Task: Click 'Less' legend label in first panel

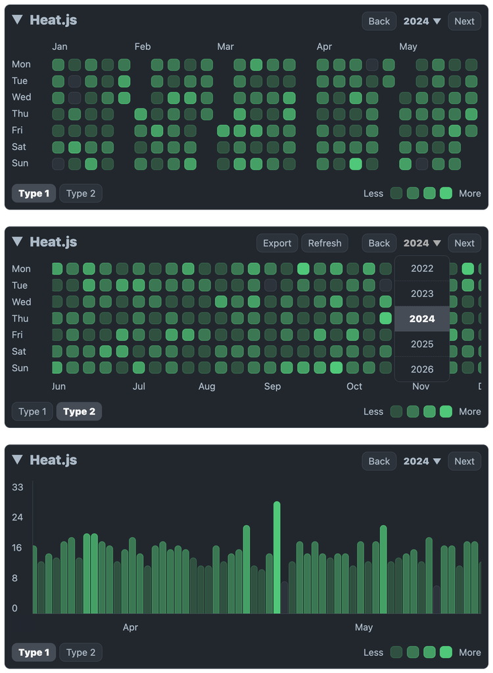Action: (x=373, y=194)
